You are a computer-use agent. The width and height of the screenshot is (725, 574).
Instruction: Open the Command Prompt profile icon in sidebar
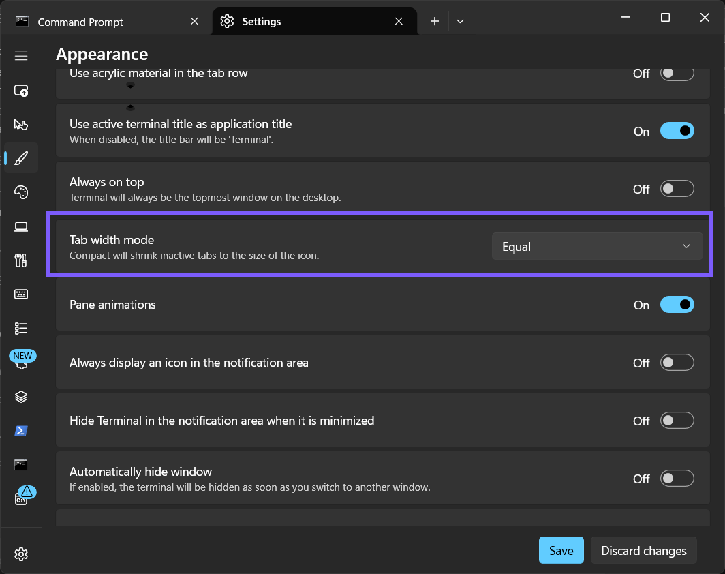[x=21, y=464]
